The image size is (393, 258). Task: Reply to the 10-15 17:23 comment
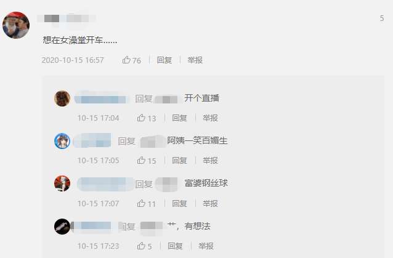click(x=175, y=246)
